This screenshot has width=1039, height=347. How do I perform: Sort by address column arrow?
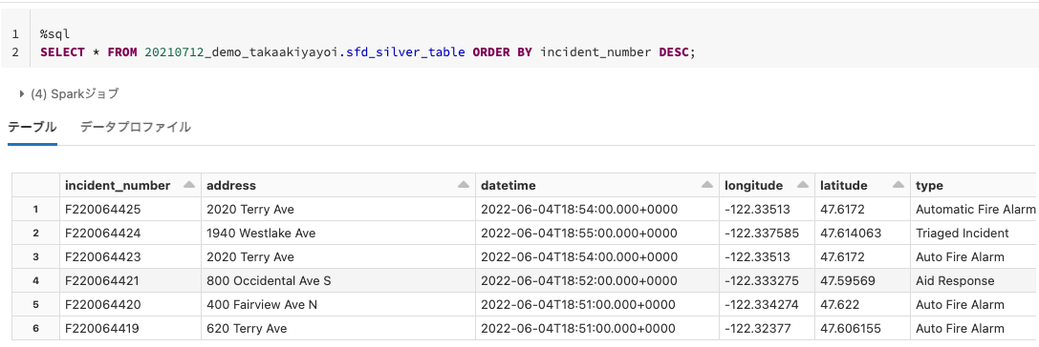(464, 185)
